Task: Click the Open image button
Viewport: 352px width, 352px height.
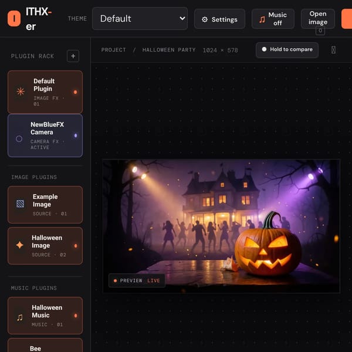Action: (x=317, y=18)
